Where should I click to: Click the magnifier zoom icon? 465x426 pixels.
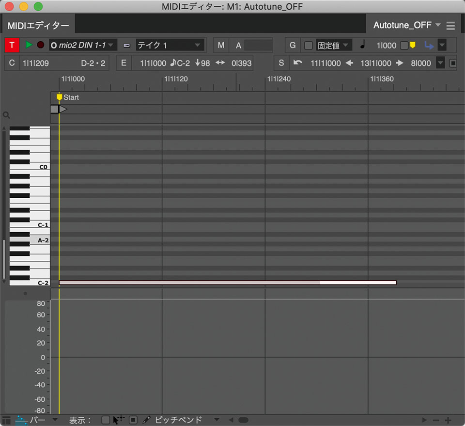6,115
